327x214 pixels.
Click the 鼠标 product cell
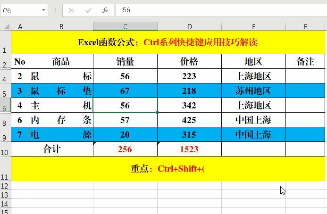61,76
